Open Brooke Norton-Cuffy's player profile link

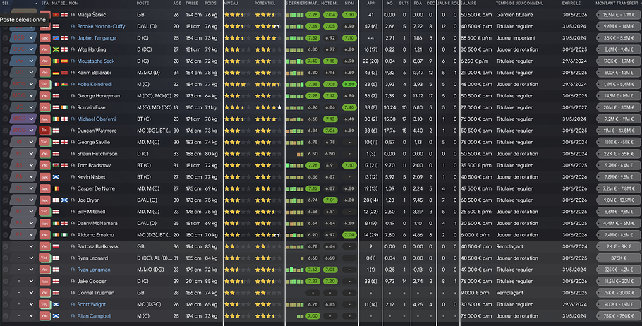[101, 26]
